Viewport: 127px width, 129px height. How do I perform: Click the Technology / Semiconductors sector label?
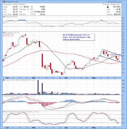pos(14,5)
